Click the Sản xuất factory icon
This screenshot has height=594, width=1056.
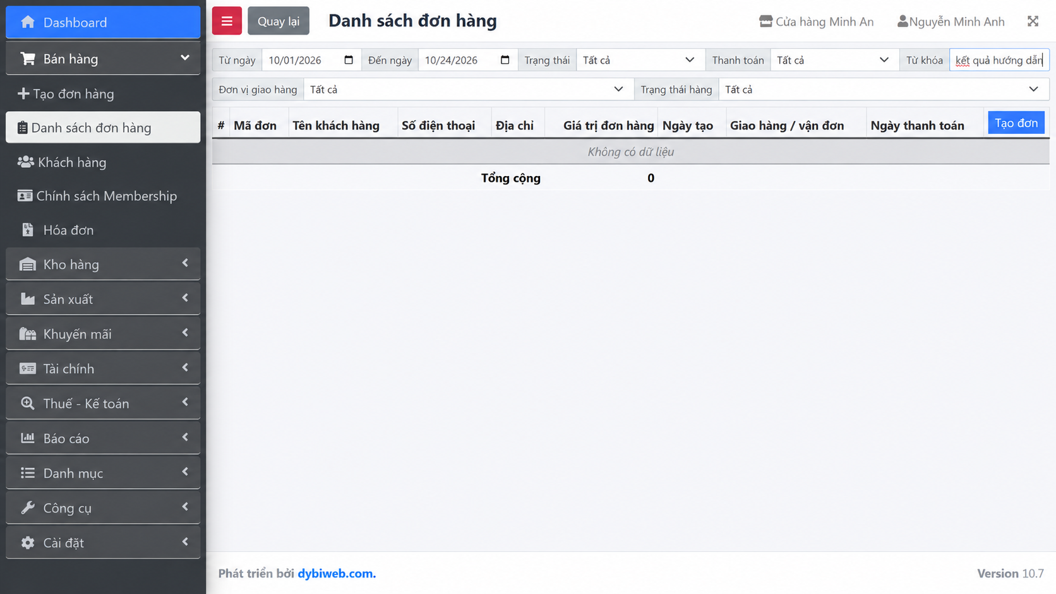pos(28,299)
